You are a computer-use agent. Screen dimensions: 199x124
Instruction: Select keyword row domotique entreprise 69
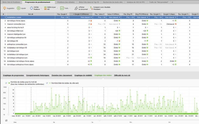tap(100, 38)
